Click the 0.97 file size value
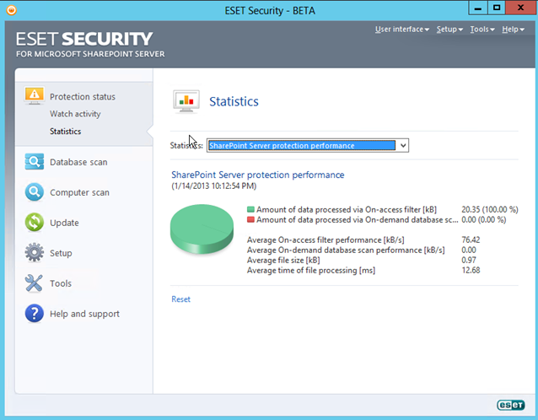 pos(469,260)
